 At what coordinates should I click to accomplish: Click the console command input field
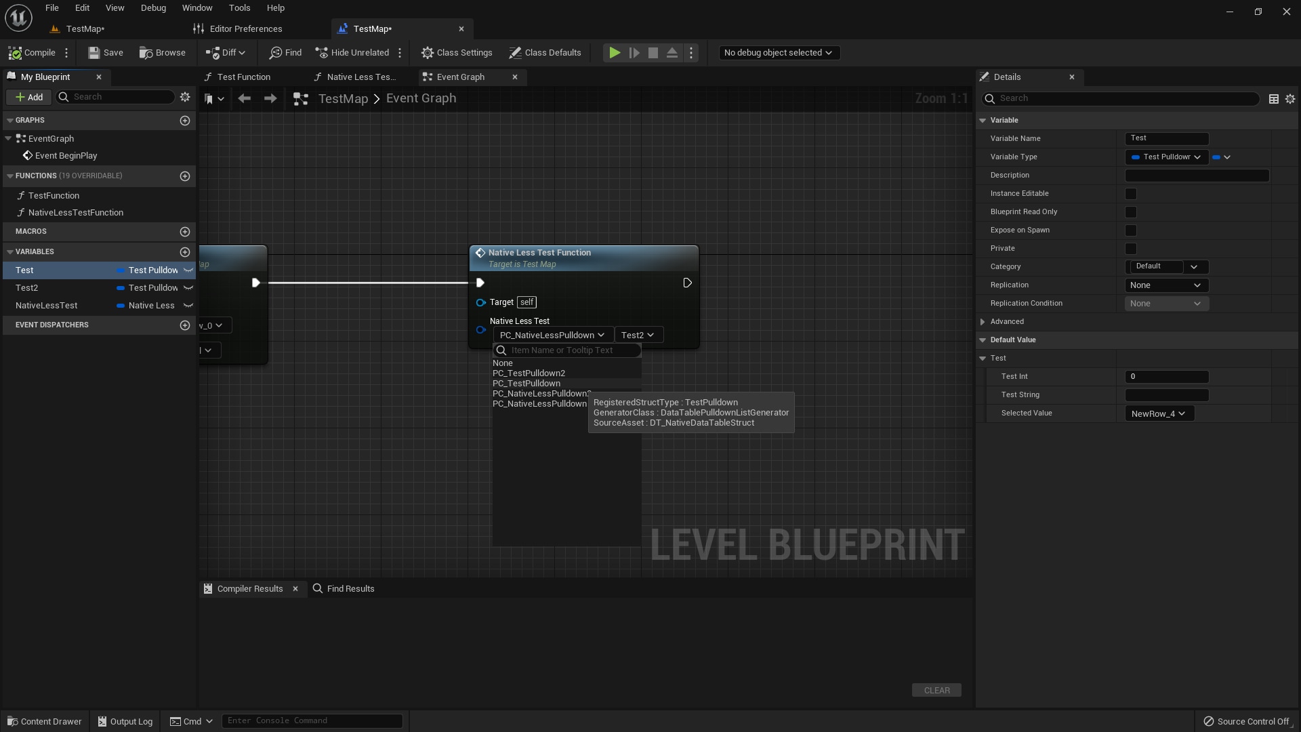(x=312, y=720)
